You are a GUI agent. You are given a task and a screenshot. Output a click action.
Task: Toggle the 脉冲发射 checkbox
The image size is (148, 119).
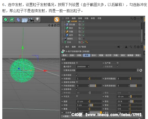pyautogui.click(x=77, y=75)
